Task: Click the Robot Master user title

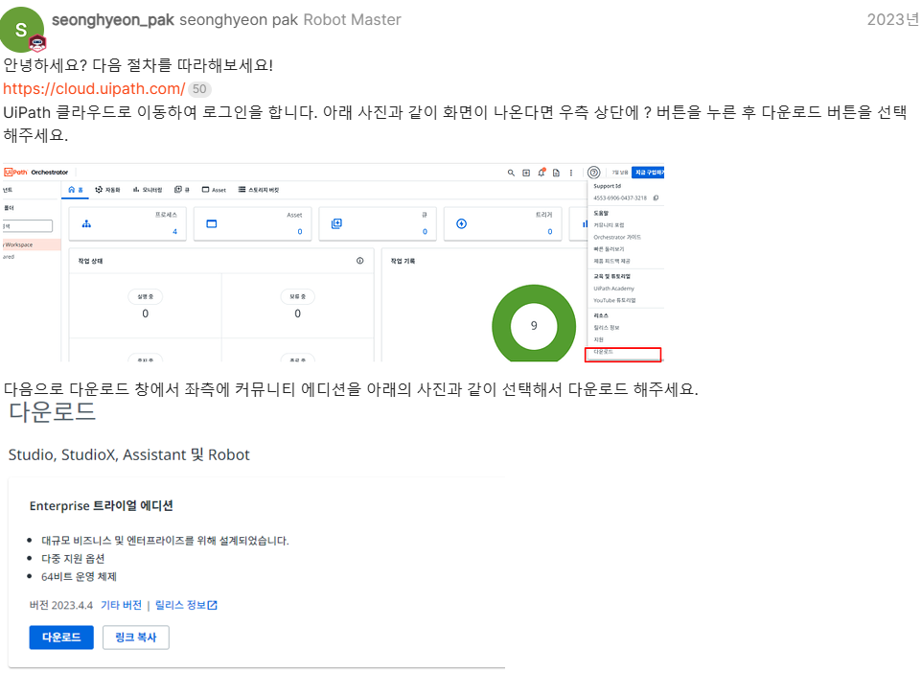Action: (352, 19)
